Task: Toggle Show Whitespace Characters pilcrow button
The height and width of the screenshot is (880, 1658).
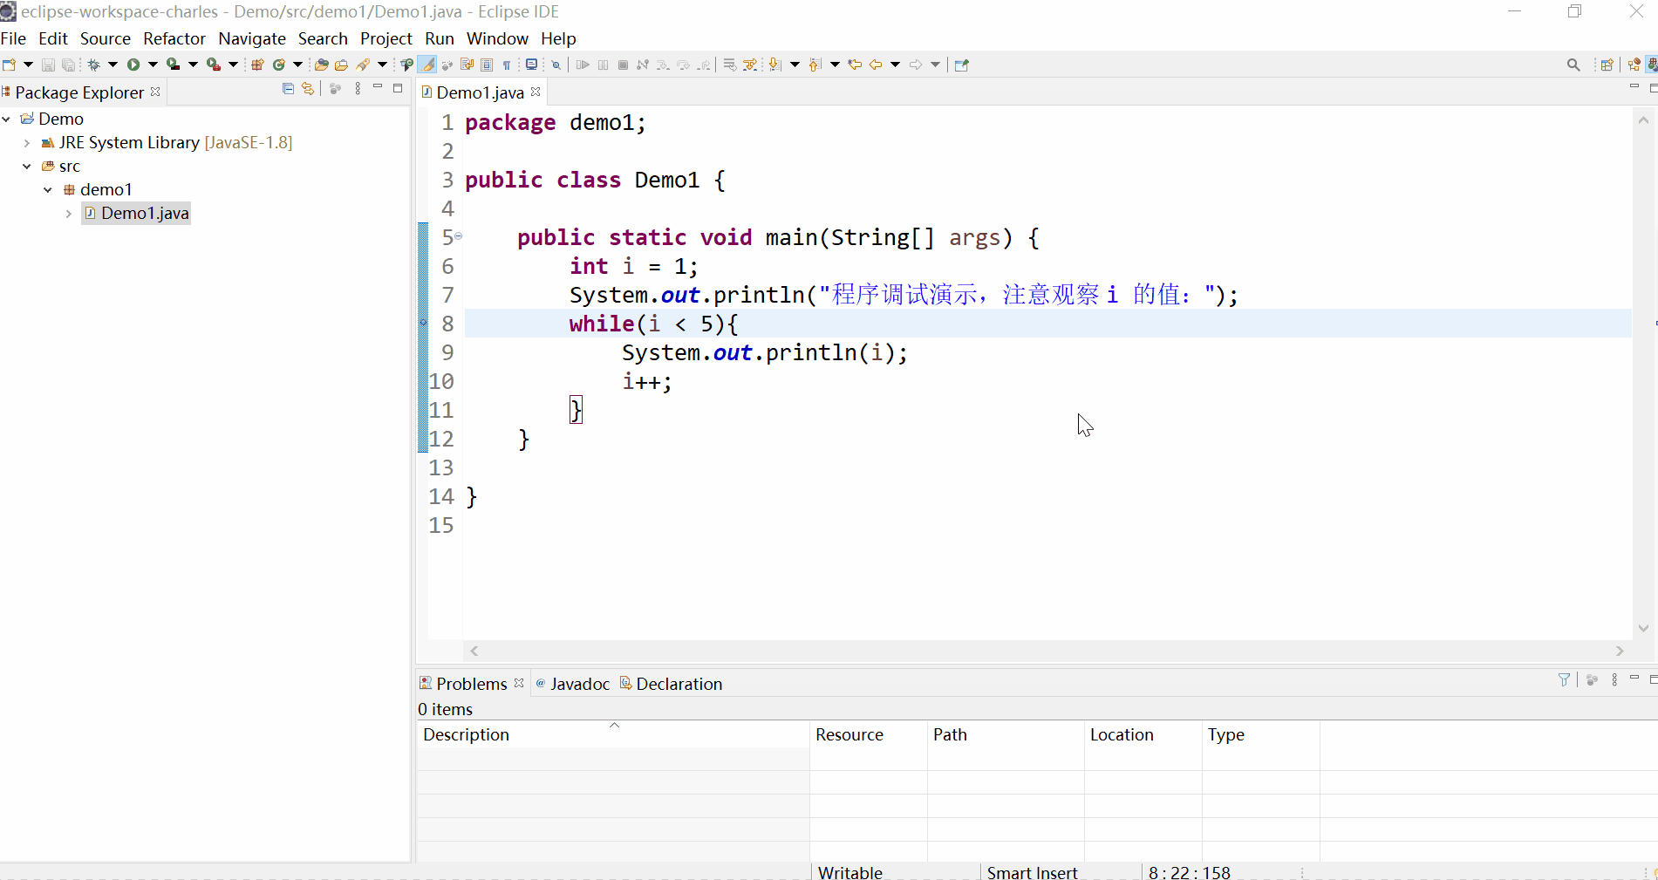Action: (507, 65)
